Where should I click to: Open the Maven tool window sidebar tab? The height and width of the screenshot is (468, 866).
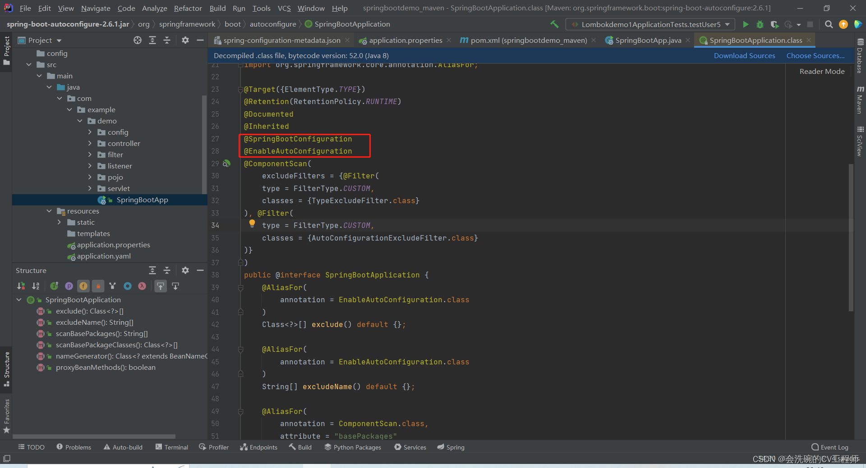point(860,100)
